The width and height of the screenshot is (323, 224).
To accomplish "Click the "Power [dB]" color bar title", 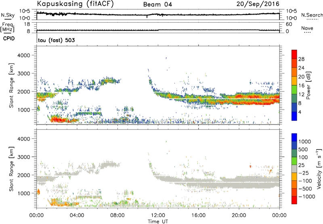I will tap(308, 85).
